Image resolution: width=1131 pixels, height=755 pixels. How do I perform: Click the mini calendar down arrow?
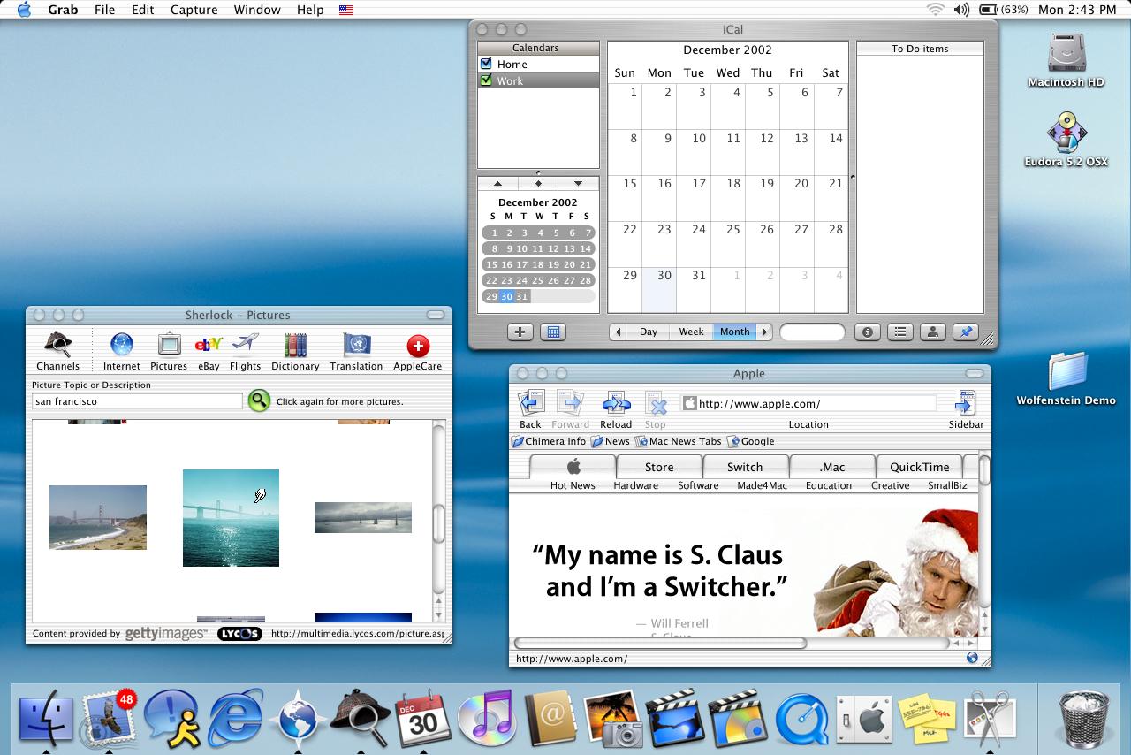578,184
